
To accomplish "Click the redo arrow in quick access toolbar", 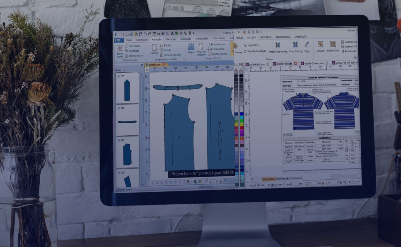I will tap(150, 34).
